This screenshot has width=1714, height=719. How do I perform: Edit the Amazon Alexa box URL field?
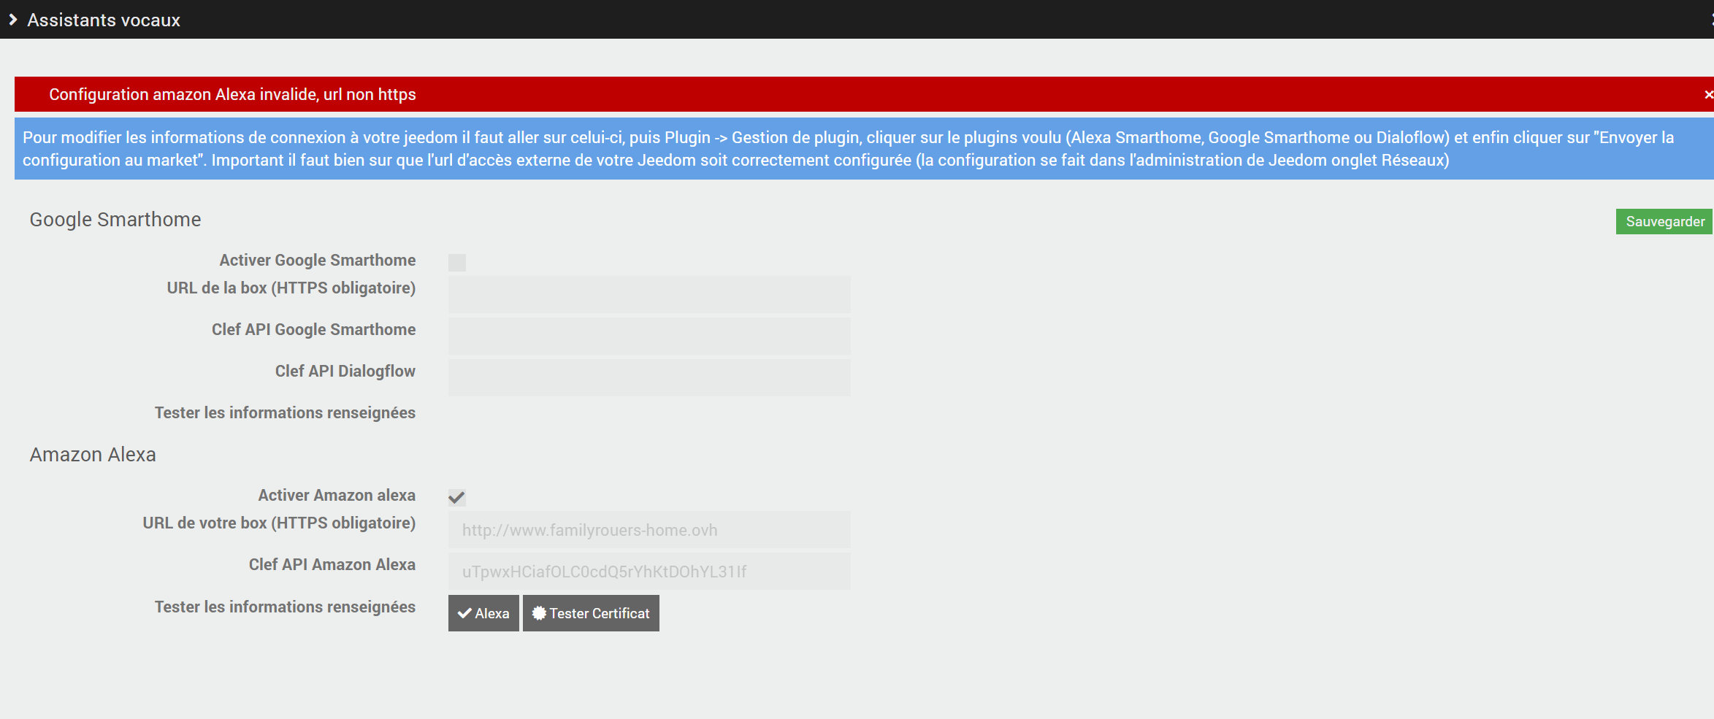(649, 530)
